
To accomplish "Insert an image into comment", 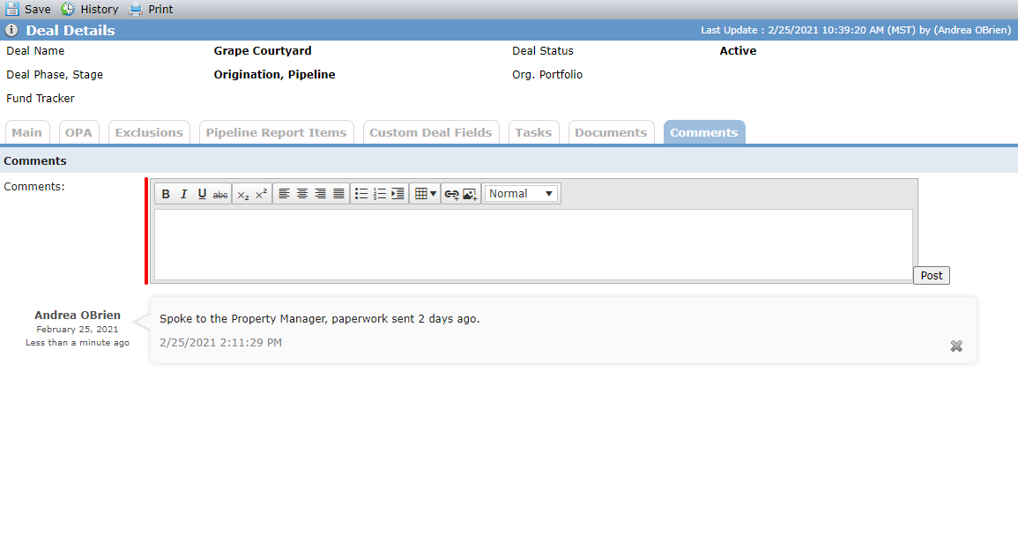I will click(x=470, y=194).
